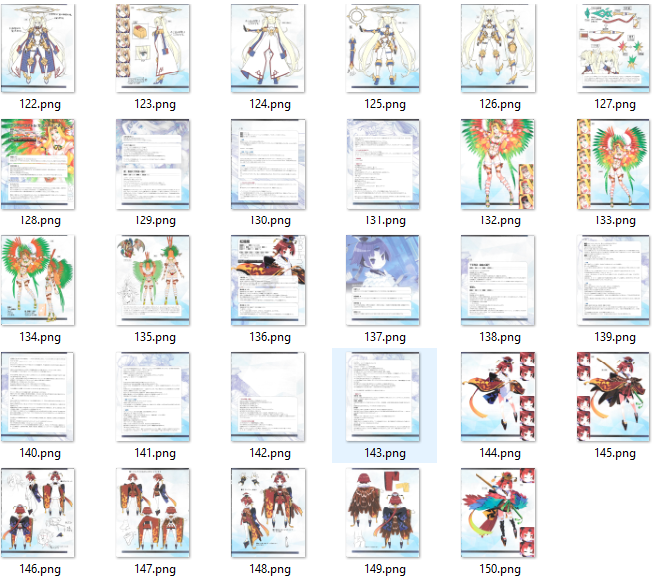Select the 126.png thumbnail image
The width and height of the screenshot is (655, 580).
[x=498, y=48]
